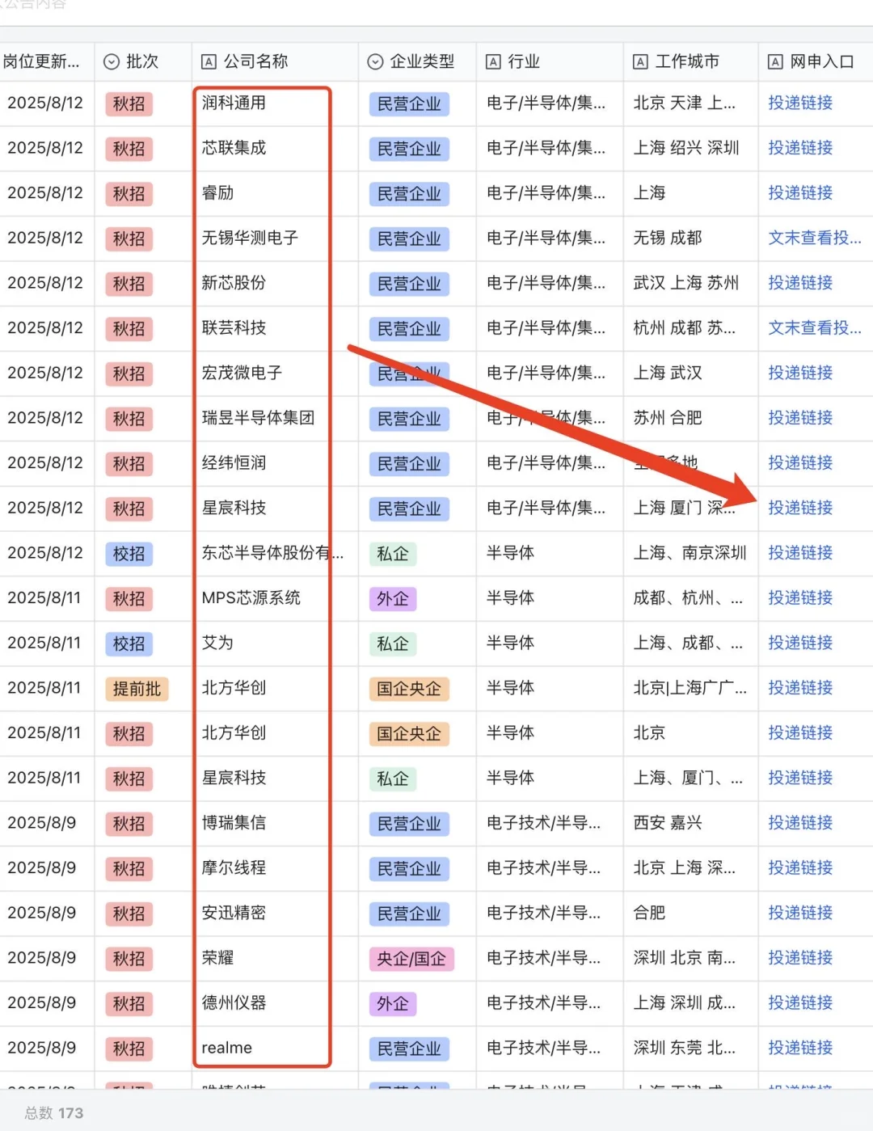Click 私企 tag in 艾为 row
This screenshot has width=873, height=1131.
point(393,644)
